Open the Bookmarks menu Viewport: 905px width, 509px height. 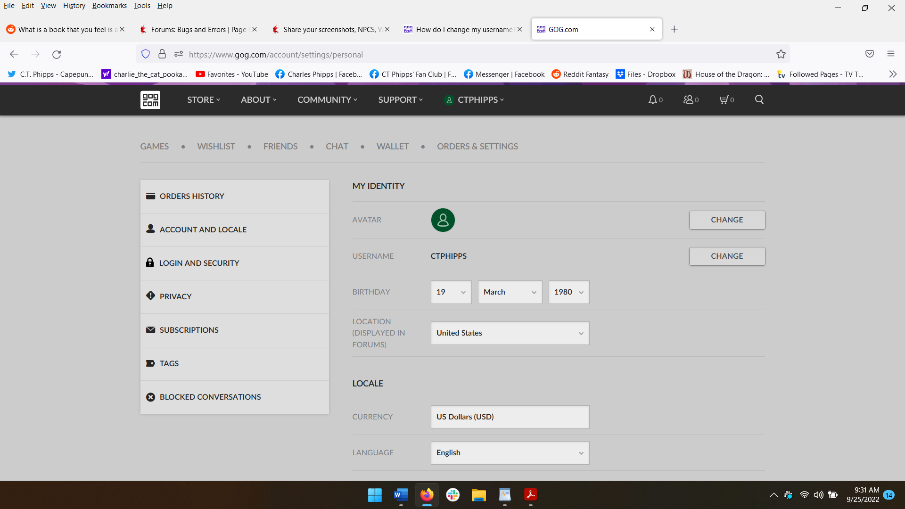pos(109,6)
